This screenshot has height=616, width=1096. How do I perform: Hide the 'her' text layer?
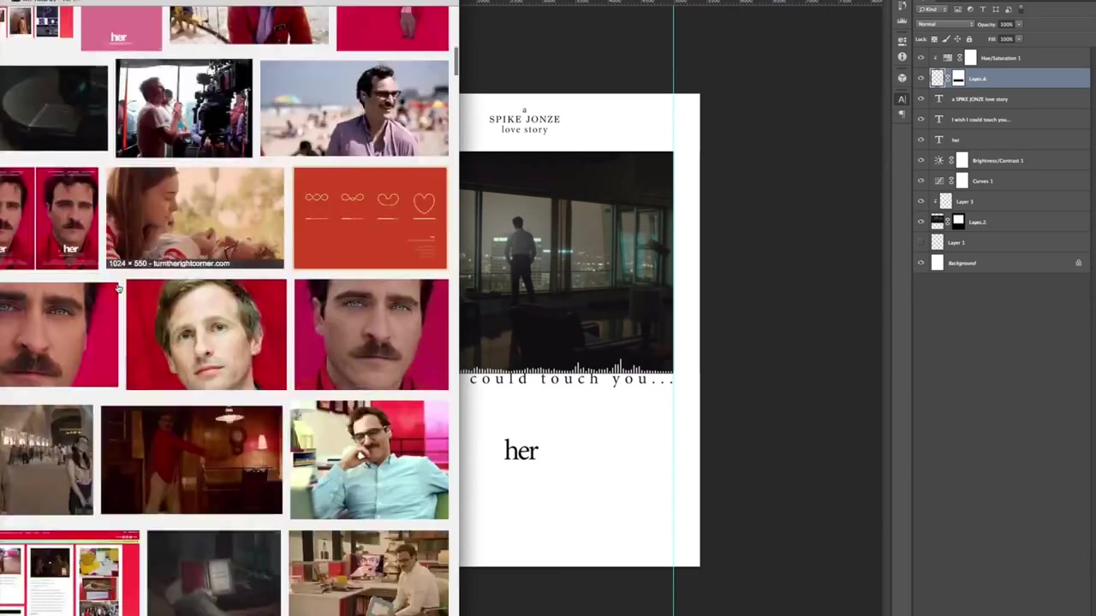920,139
